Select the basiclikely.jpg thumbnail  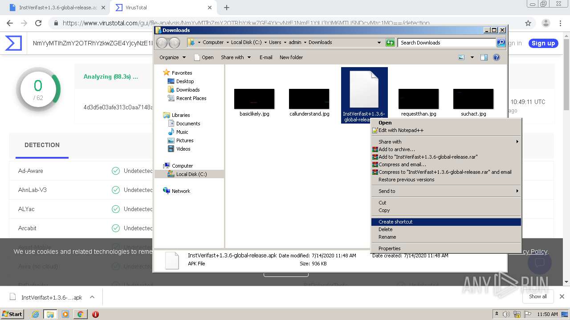[x=254, y=99]
